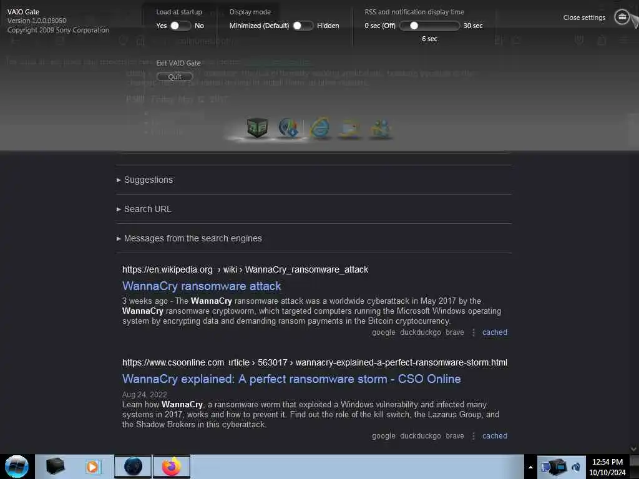The height and width of the screenshot is (479, 639).
Task: Switch to the dark globe browser on the taskbar
Action: (x=133, y=467)
